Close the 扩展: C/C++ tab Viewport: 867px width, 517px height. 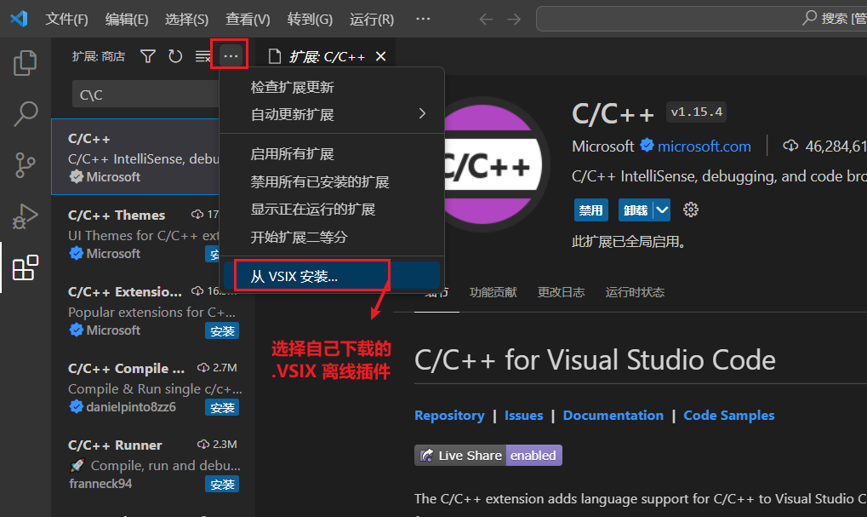(380, 56)
